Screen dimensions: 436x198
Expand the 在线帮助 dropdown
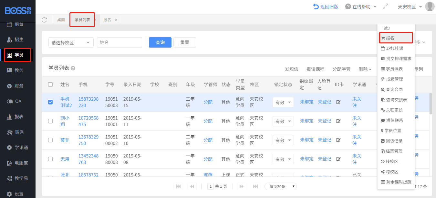click(x=361, y=7)
